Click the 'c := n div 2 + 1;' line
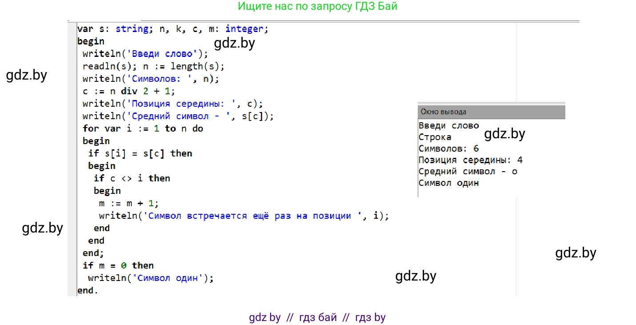 tap(129, 91)
